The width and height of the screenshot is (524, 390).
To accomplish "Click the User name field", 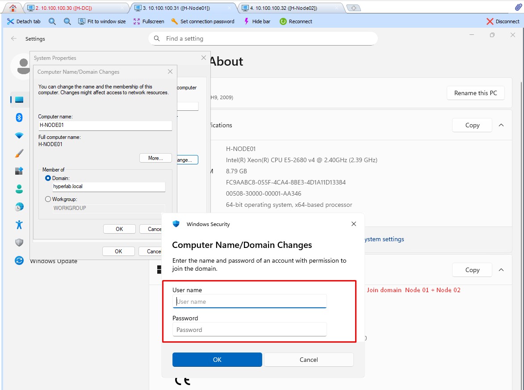I will (250, 301).
